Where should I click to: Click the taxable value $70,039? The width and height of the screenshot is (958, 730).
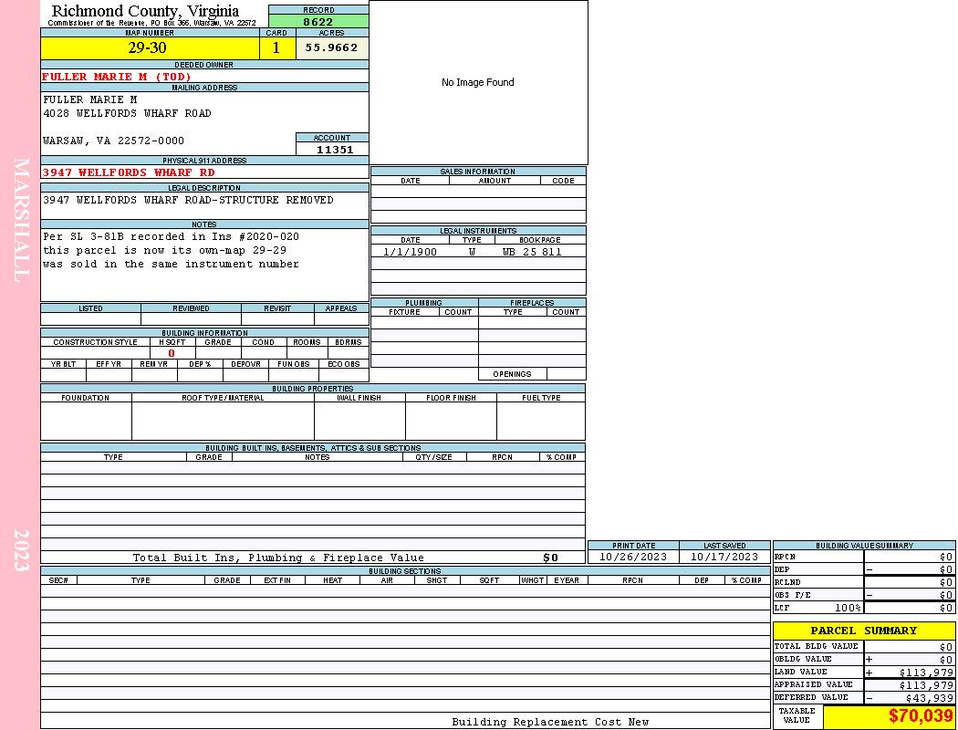921,716
